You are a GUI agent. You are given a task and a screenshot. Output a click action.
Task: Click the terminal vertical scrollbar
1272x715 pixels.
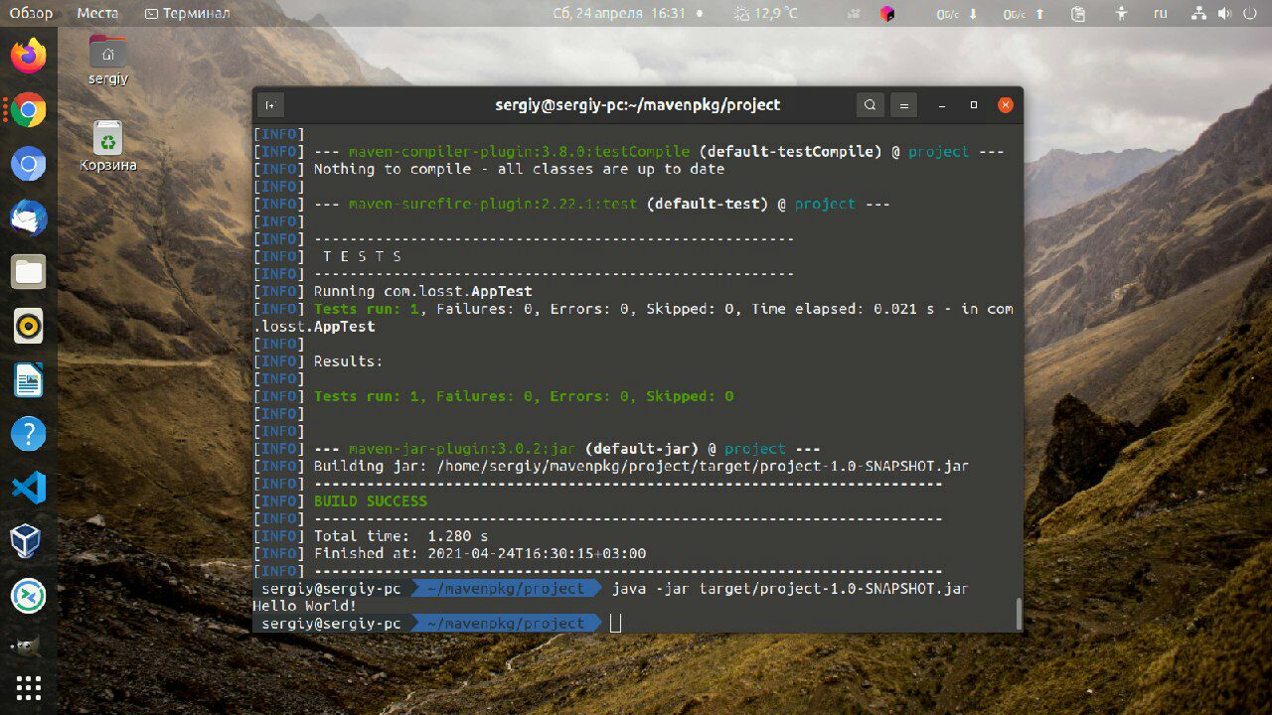pyautogui.click(x=1018, y=614)
